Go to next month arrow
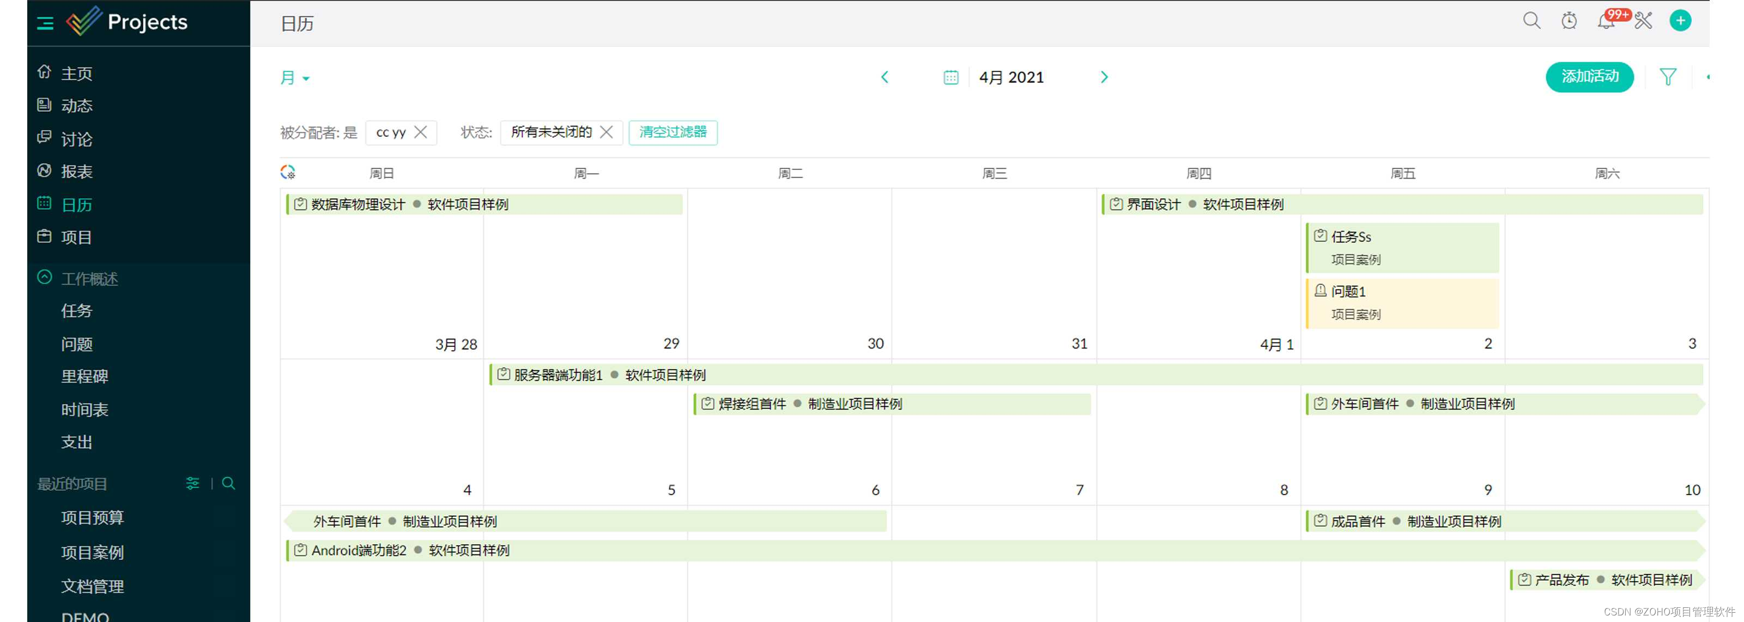Image resolution: width=1744 pixels, height=622 pixels. click(1104, 77)
